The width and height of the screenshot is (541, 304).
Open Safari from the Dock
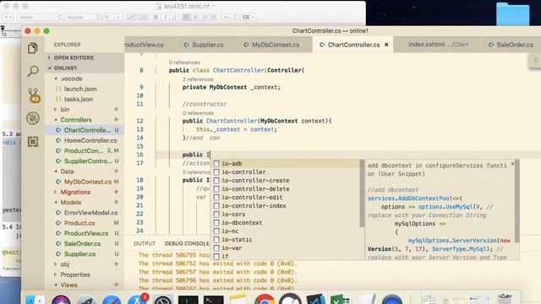(x=112, y=300)
